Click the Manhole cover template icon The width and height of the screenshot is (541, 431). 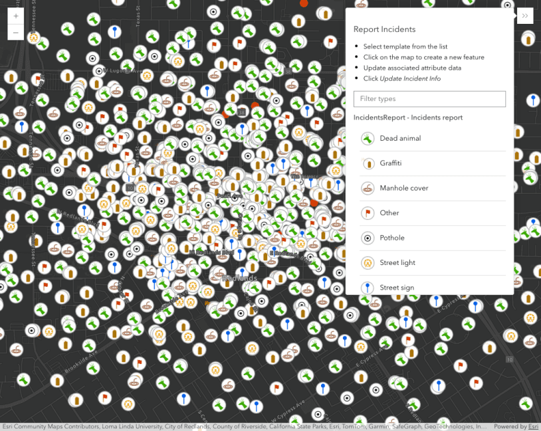(x=368, y=188)
